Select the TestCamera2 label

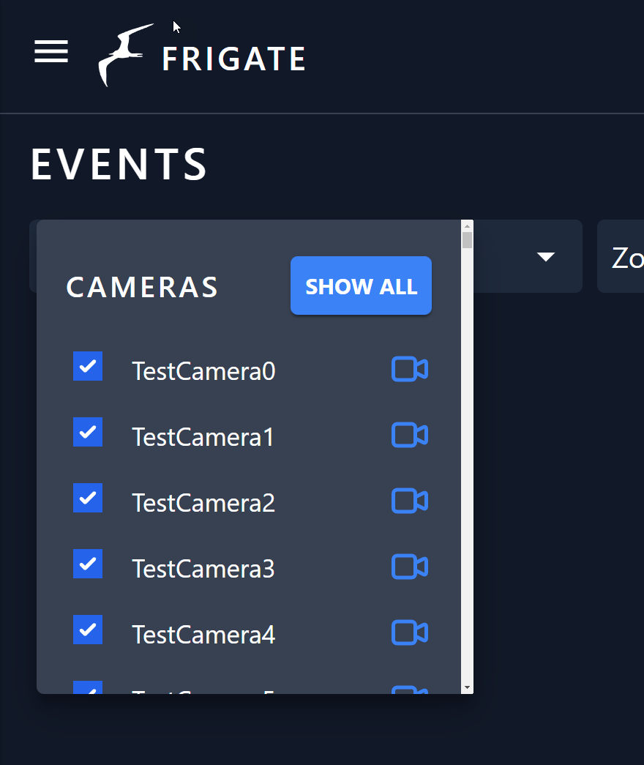(203, 503)
